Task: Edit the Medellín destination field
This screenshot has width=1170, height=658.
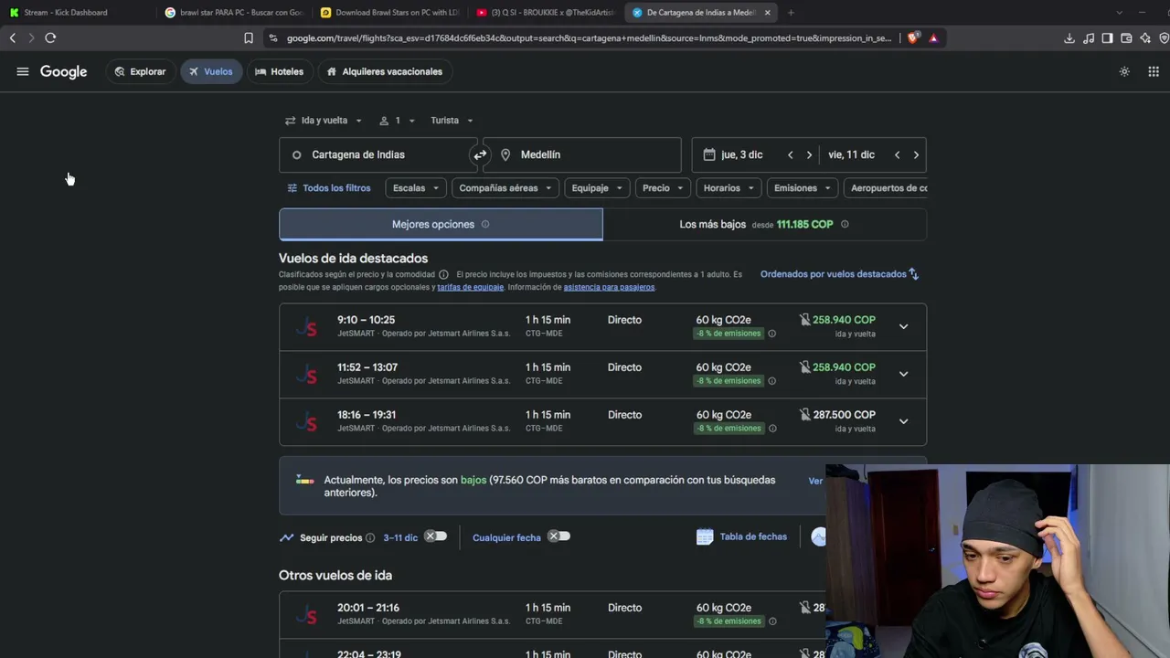Action: 582,154
